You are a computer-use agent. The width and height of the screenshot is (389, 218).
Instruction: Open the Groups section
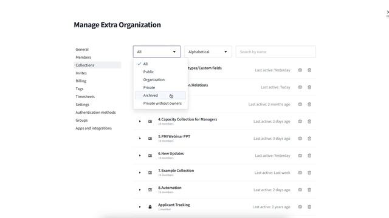[x=81, y=121]
